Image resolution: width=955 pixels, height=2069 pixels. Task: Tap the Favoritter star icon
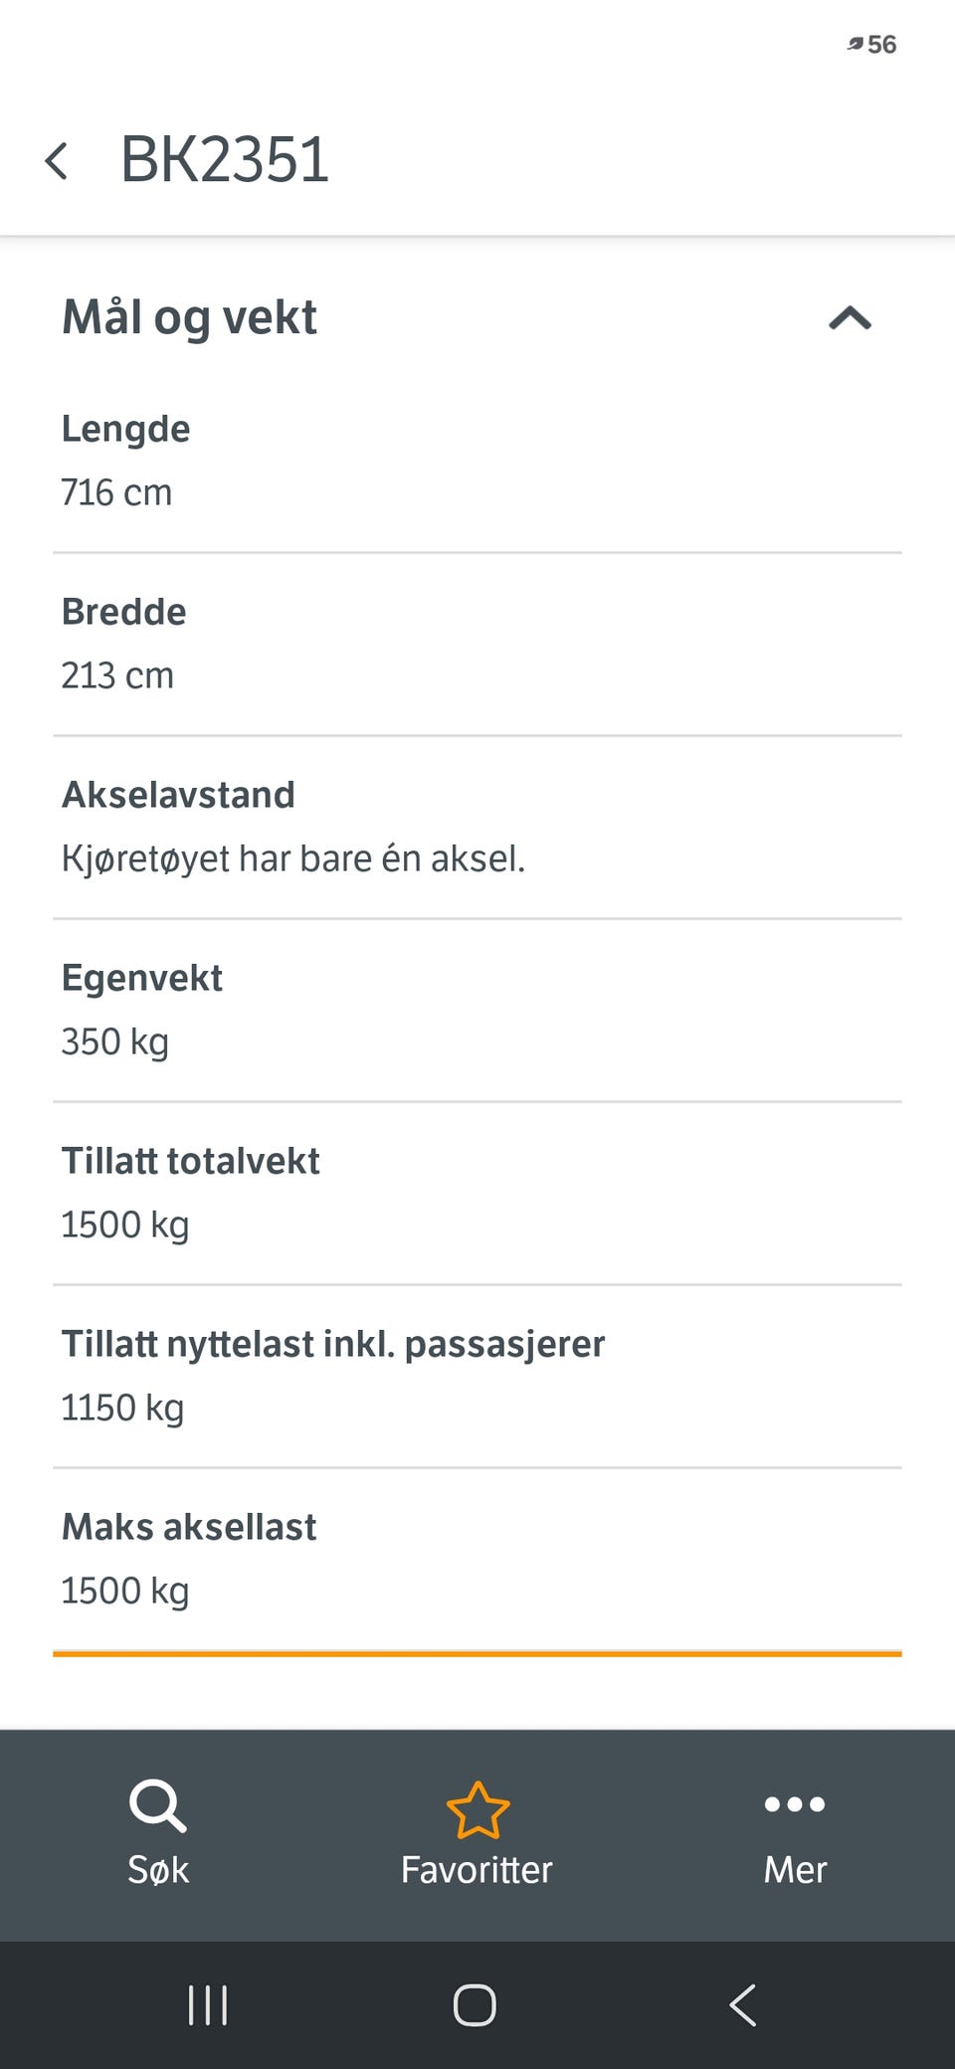pyautogui.click(x=477, y=1809)
